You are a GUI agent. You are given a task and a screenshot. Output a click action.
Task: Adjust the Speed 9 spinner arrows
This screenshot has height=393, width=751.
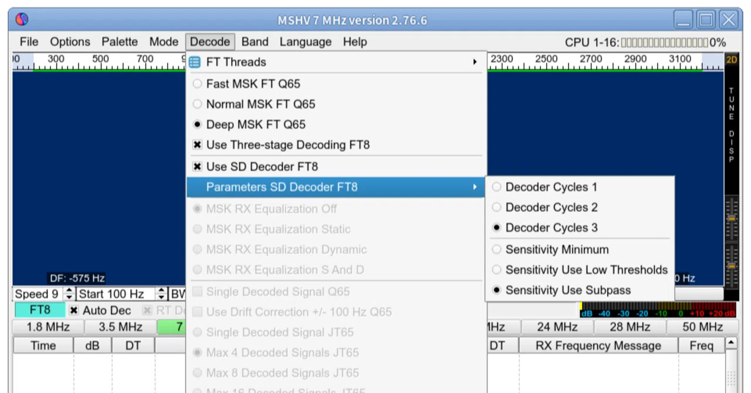coord(69,294)
